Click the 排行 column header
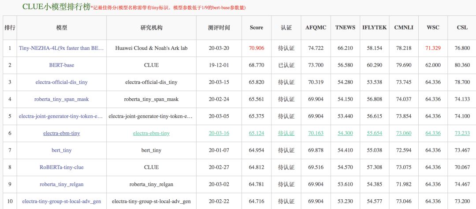 [10, 27]
